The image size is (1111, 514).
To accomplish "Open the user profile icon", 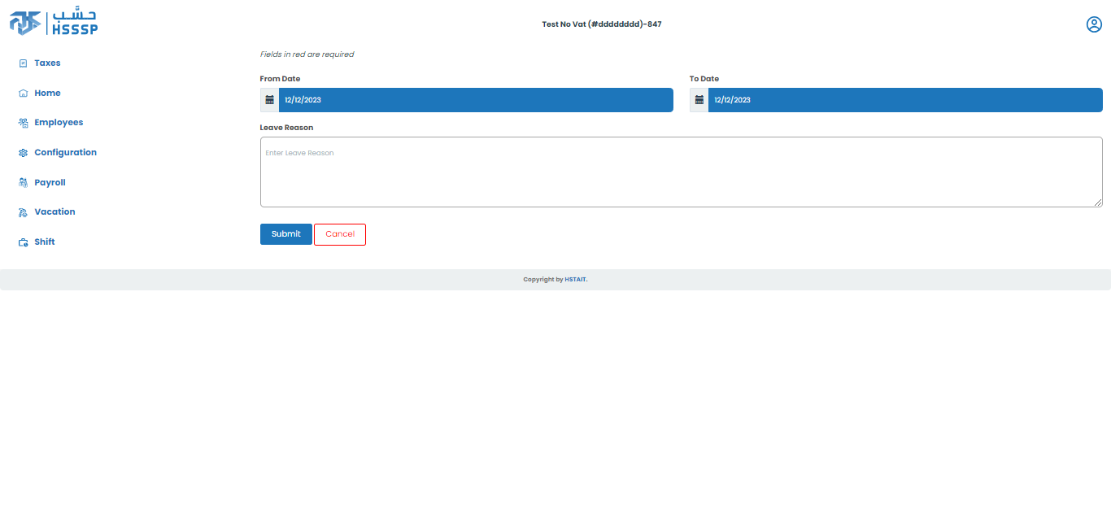I will tap(1094, 24).
